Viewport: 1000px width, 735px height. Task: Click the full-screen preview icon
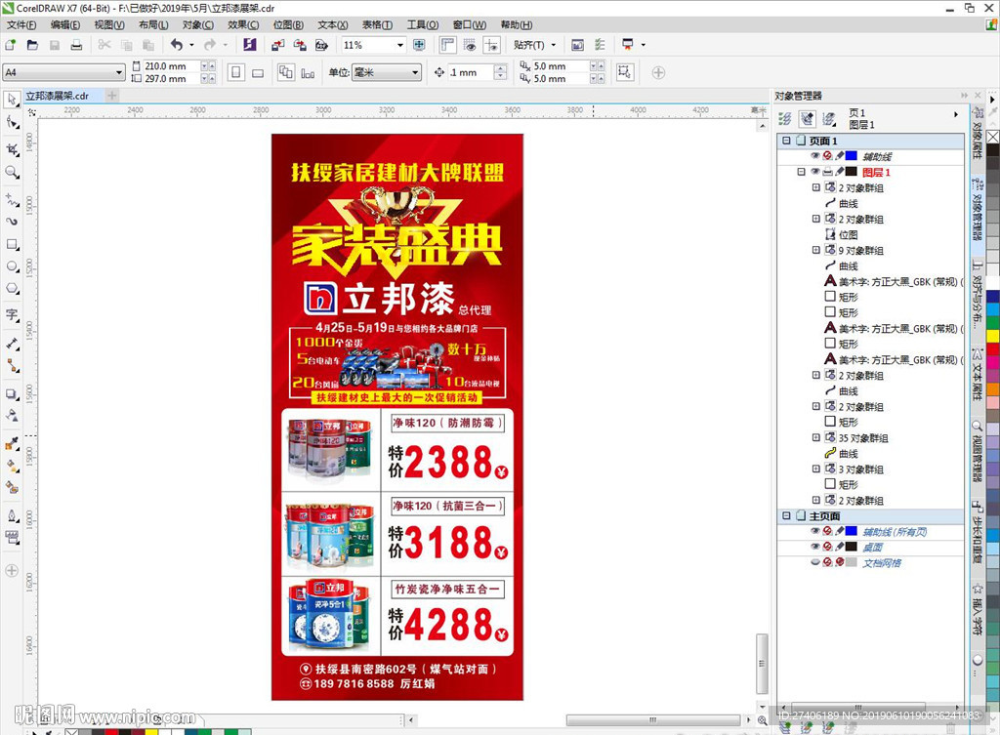419,45
